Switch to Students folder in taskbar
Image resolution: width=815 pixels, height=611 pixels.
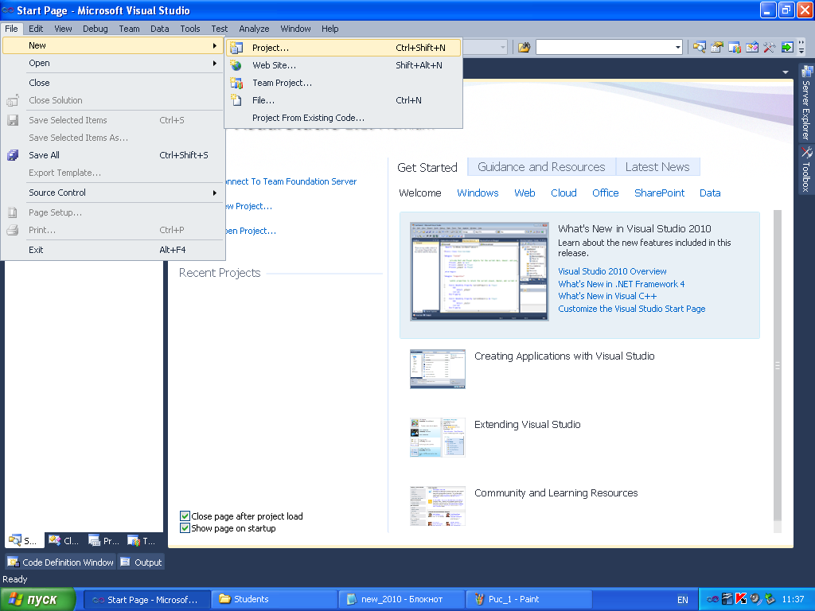coord(275,599)
